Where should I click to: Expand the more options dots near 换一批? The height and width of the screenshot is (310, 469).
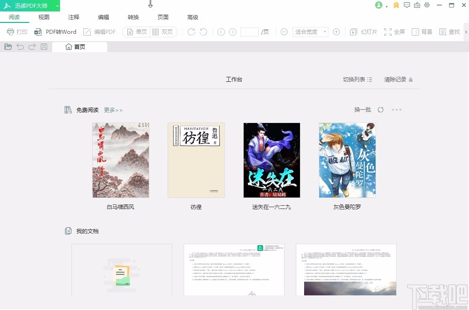click(397, 110)
